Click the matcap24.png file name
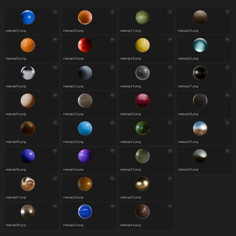This screenshot has height=236, width=236. point(131,225)
